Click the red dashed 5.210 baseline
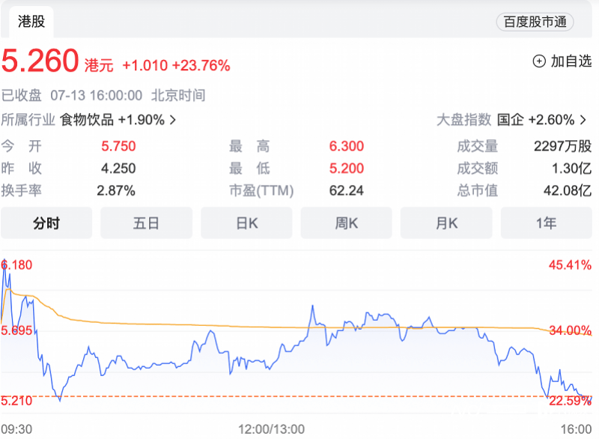The width and height of the screenshot is (599, 439). (299, 396)
